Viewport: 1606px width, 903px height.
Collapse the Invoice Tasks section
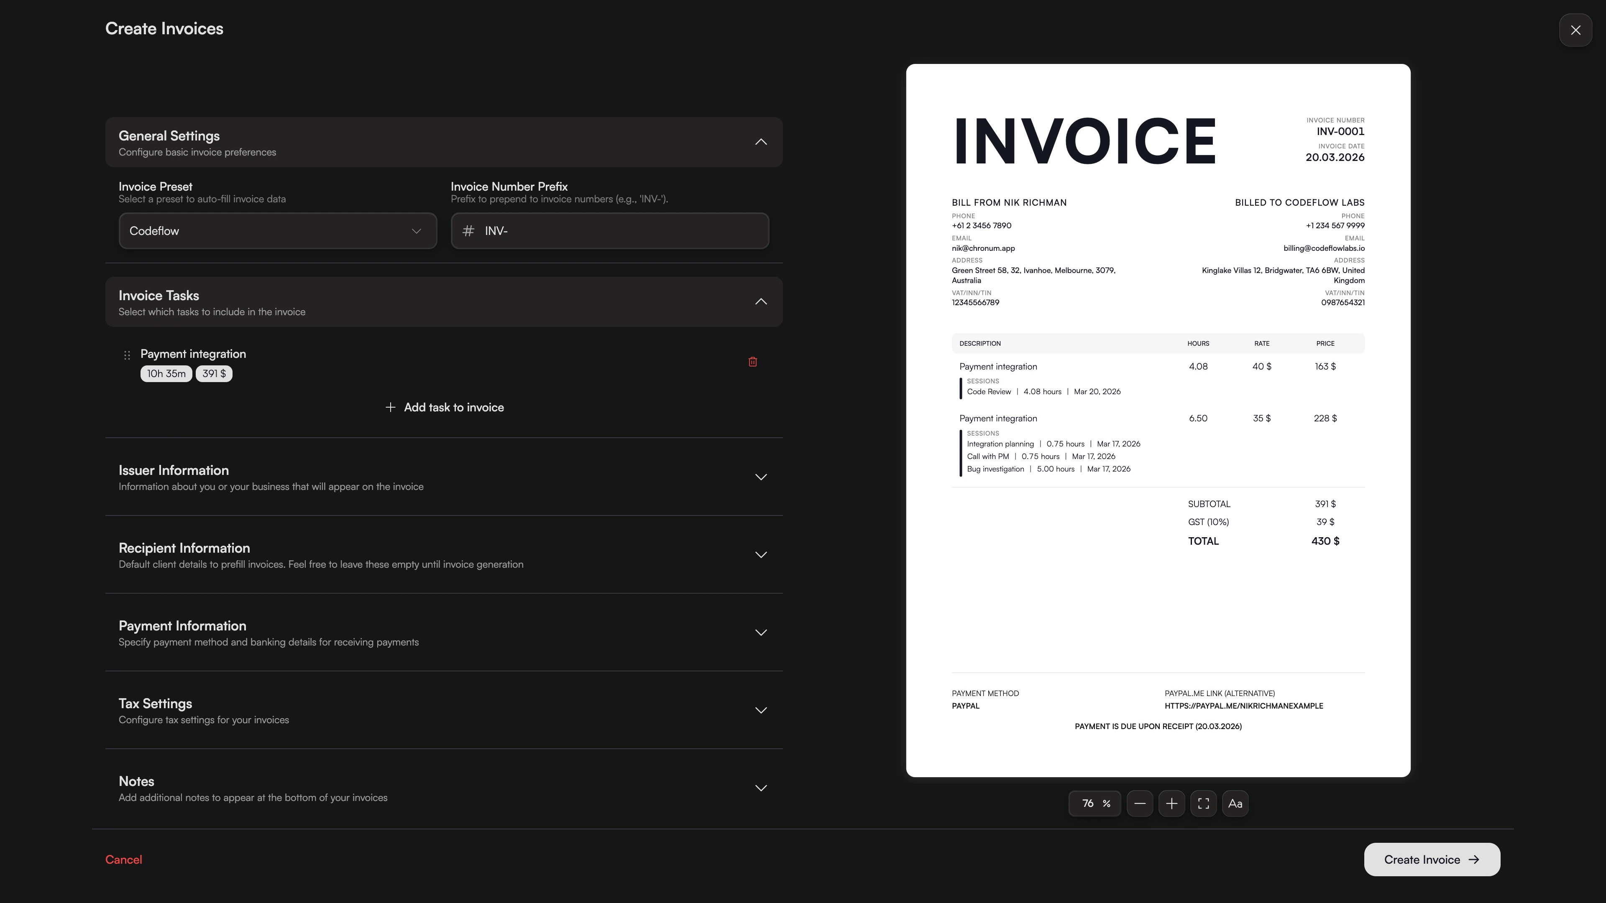(761, 301)
